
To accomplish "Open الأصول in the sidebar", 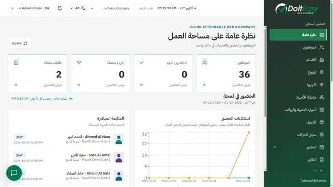I will (298, 122).
